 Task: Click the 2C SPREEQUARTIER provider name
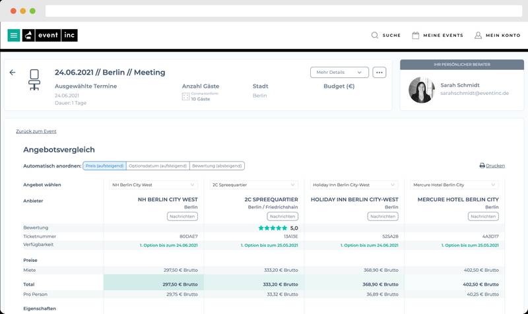[x=271, y=200]
